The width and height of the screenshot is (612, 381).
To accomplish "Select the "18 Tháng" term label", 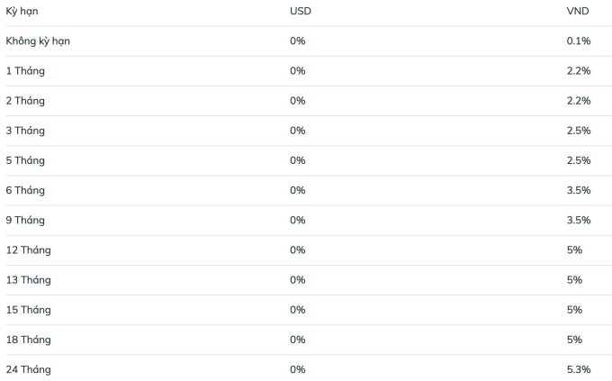I will [29, 340].
